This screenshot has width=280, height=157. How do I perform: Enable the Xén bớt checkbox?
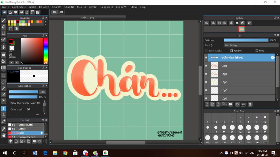pos(231,51)
